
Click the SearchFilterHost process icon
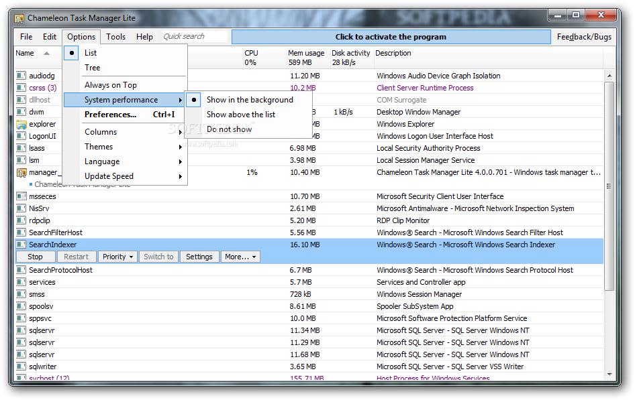click(21, 232)
